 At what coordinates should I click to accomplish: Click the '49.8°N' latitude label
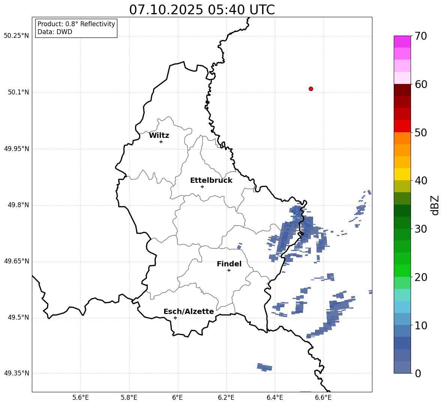tap(18, 205)
